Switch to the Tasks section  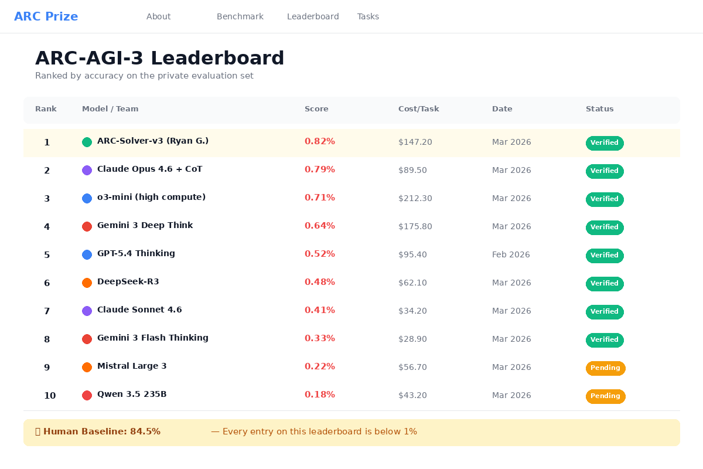tap(368, 16)
